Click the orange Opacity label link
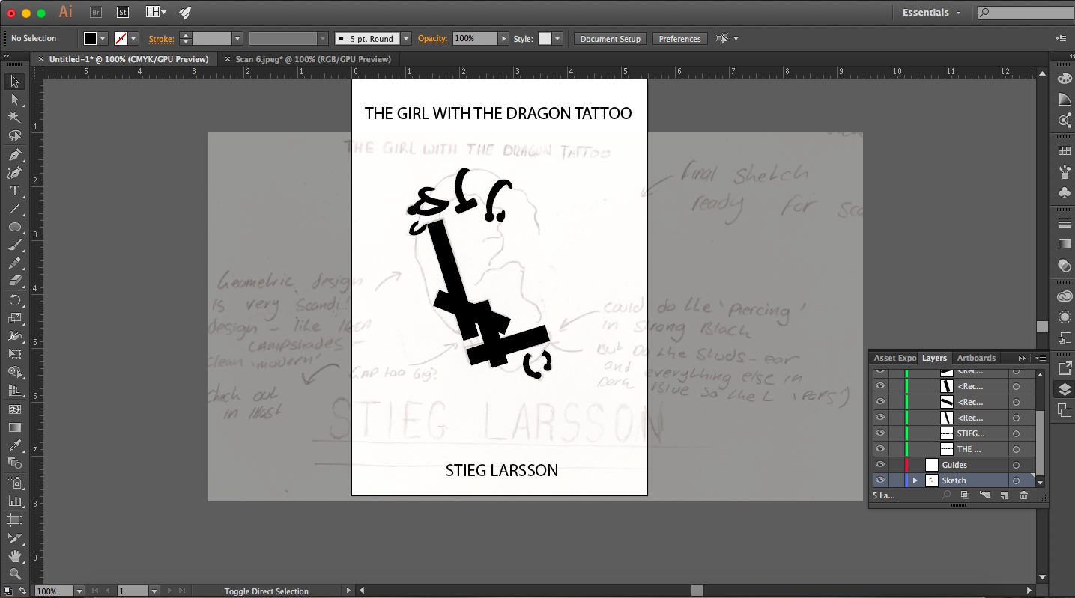Image resolution: width=1075 pixels, height=598 pixels. (x=432, y=39)
